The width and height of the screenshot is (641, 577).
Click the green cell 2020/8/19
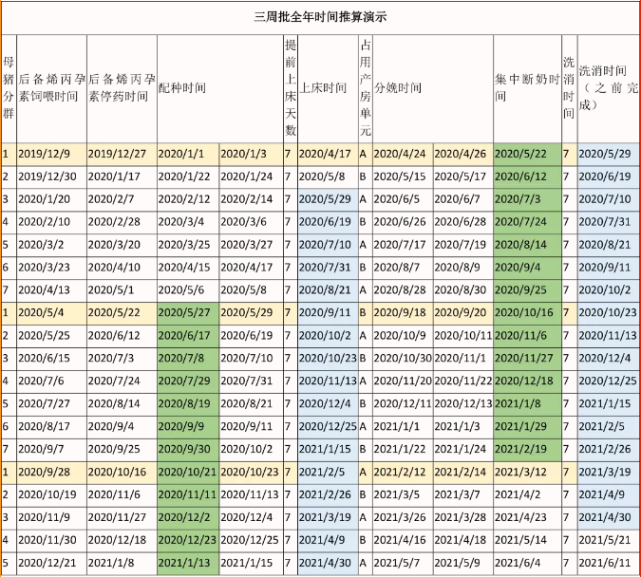click(188, 404)
